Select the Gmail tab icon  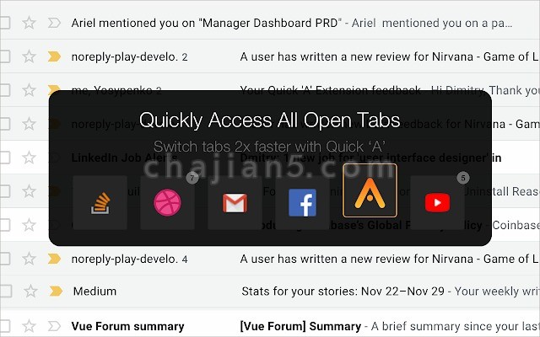(235, 202)
